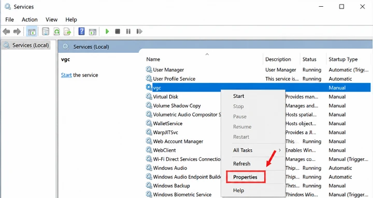Viewport: 373px width, 198px height.
Task: Sort by the Status column header
Action: (x=309, y=59)
